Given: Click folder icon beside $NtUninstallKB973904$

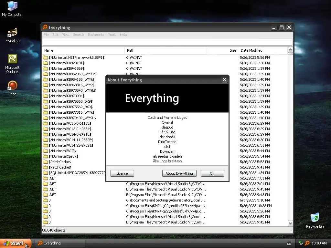Looking at the screenshot, I should tap(45, 96).
